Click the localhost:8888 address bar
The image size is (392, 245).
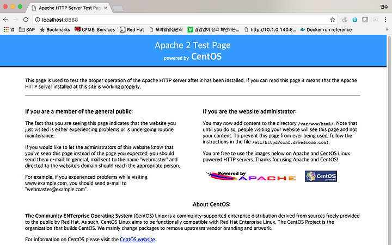tap(185, 20)
